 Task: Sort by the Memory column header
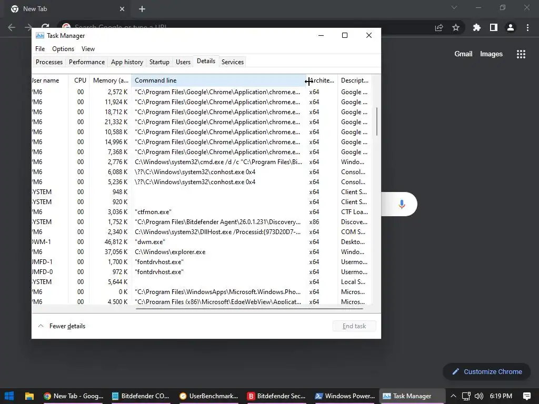[x=111, y=80]
